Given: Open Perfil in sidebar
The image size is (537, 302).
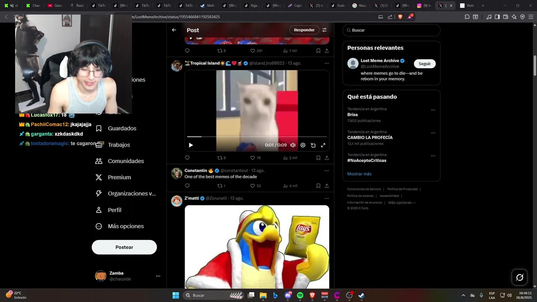Looking at the screenshot, I should (108, 210).
